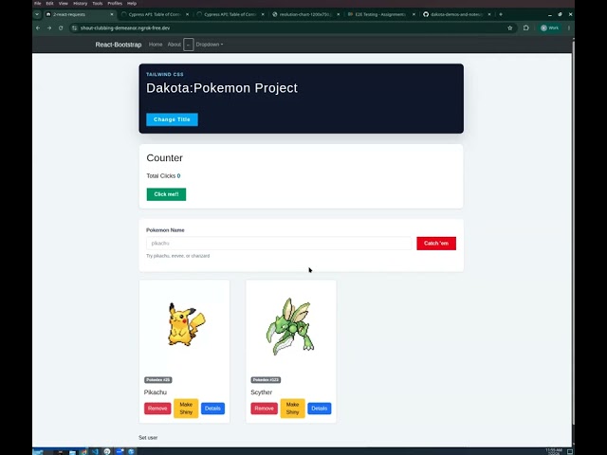Open the Tools menu
607x455 pixels.
tap(97, 3)
